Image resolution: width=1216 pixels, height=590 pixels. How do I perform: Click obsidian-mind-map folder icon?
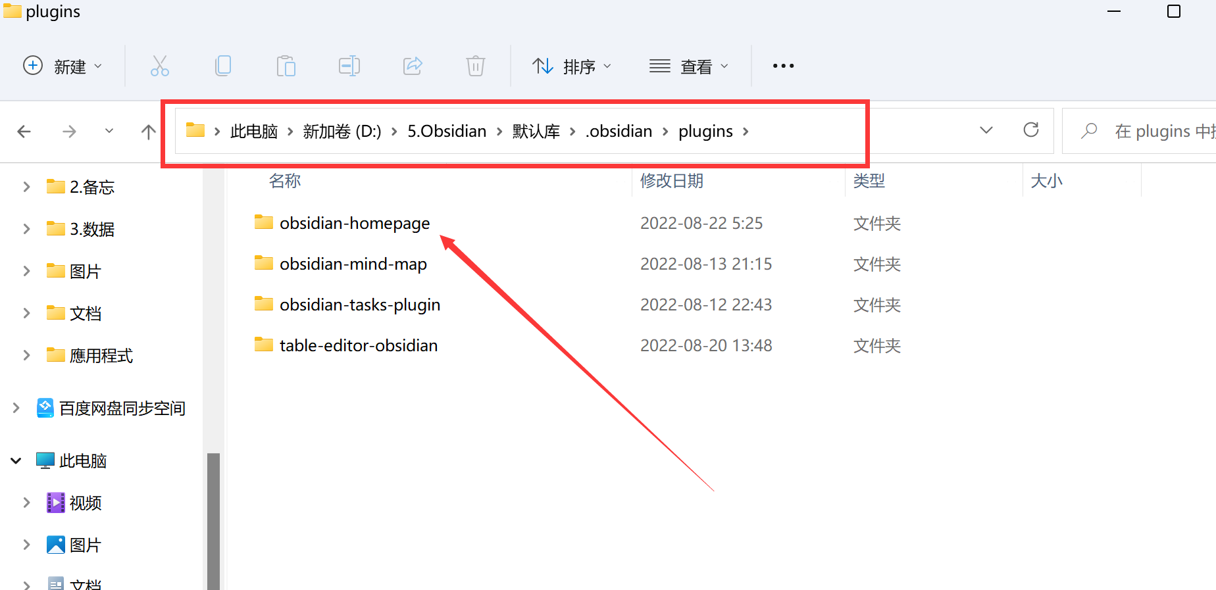264,262
